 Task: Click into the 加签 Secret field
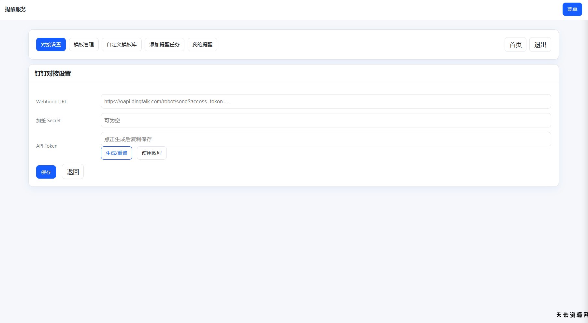point(326,120)
